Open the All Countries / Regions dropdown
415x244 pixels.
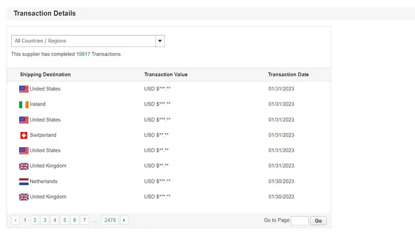click(84, 41)
